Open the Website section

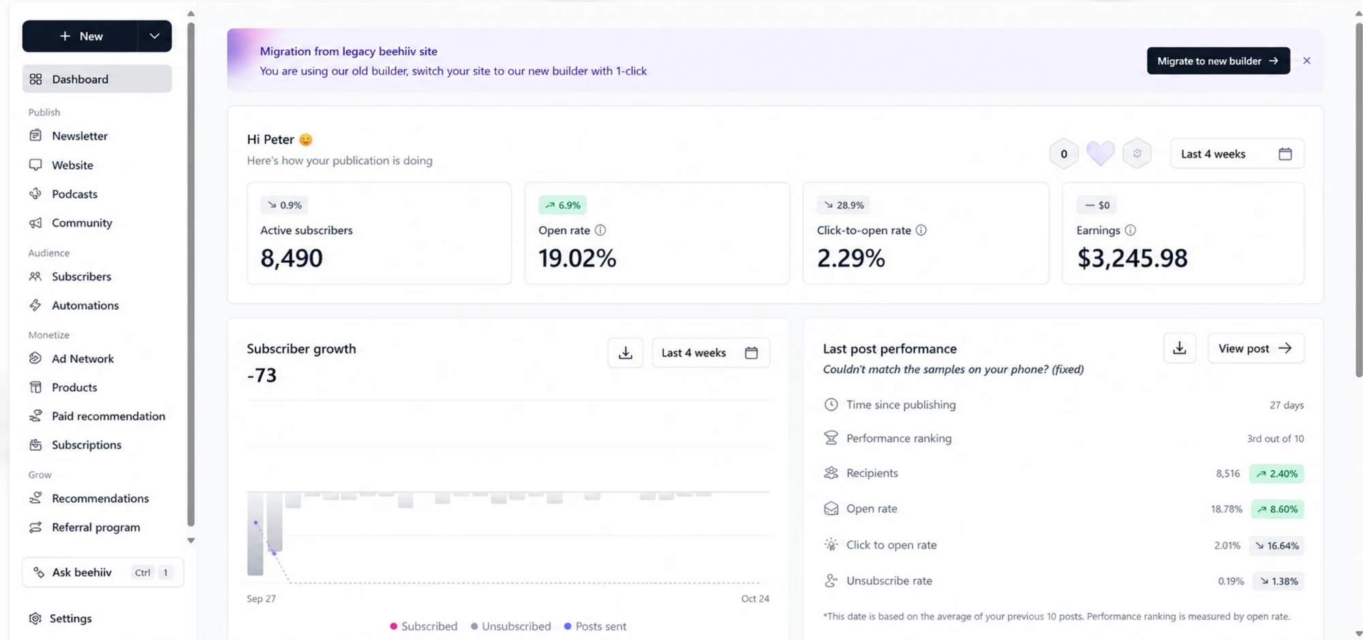coord(72,165)
